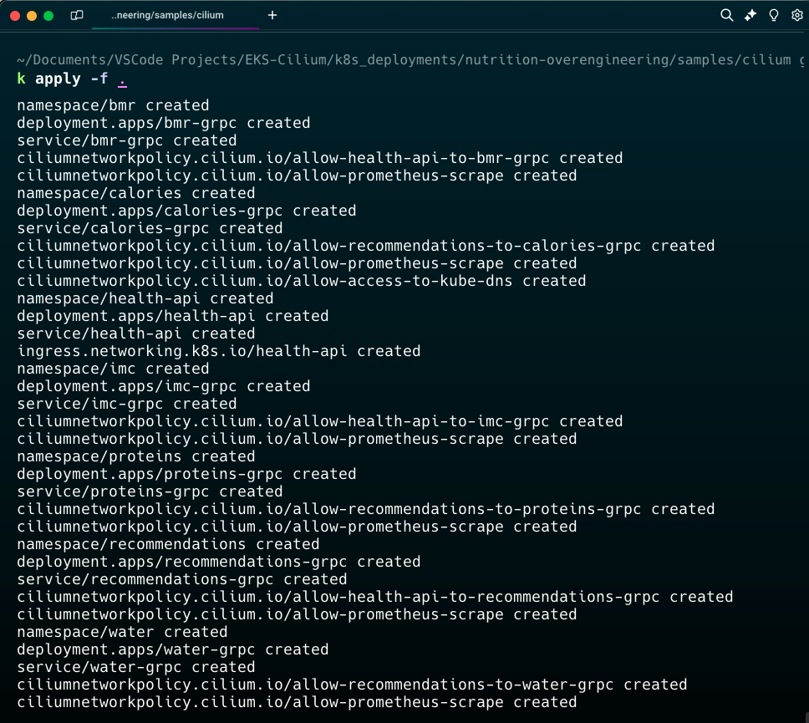809x723 pixels.
Task: Click 'namespace/bmr created' output line
Action: pos(113,105)
